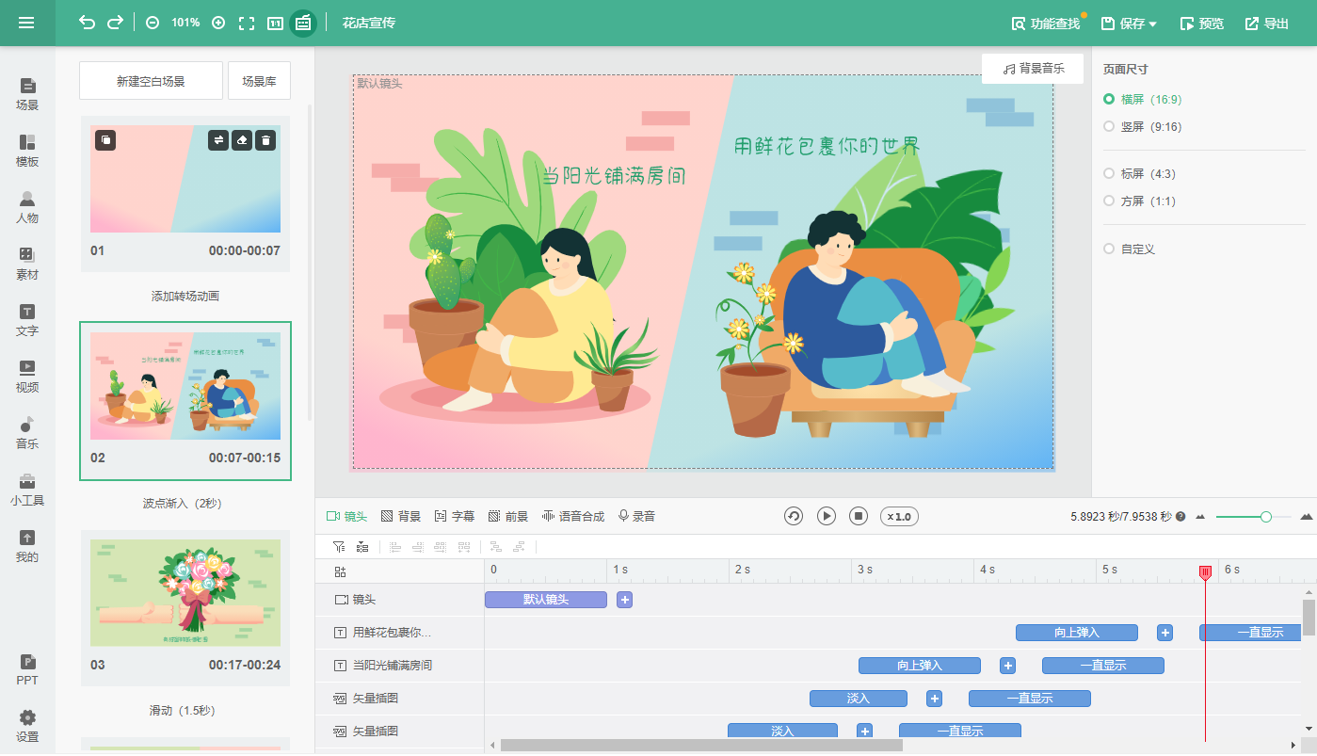The width and height of the screenshot is (1317, 756).
Task: Open the 小工具 widgets sidebar panel
Action: click(27, 490)
